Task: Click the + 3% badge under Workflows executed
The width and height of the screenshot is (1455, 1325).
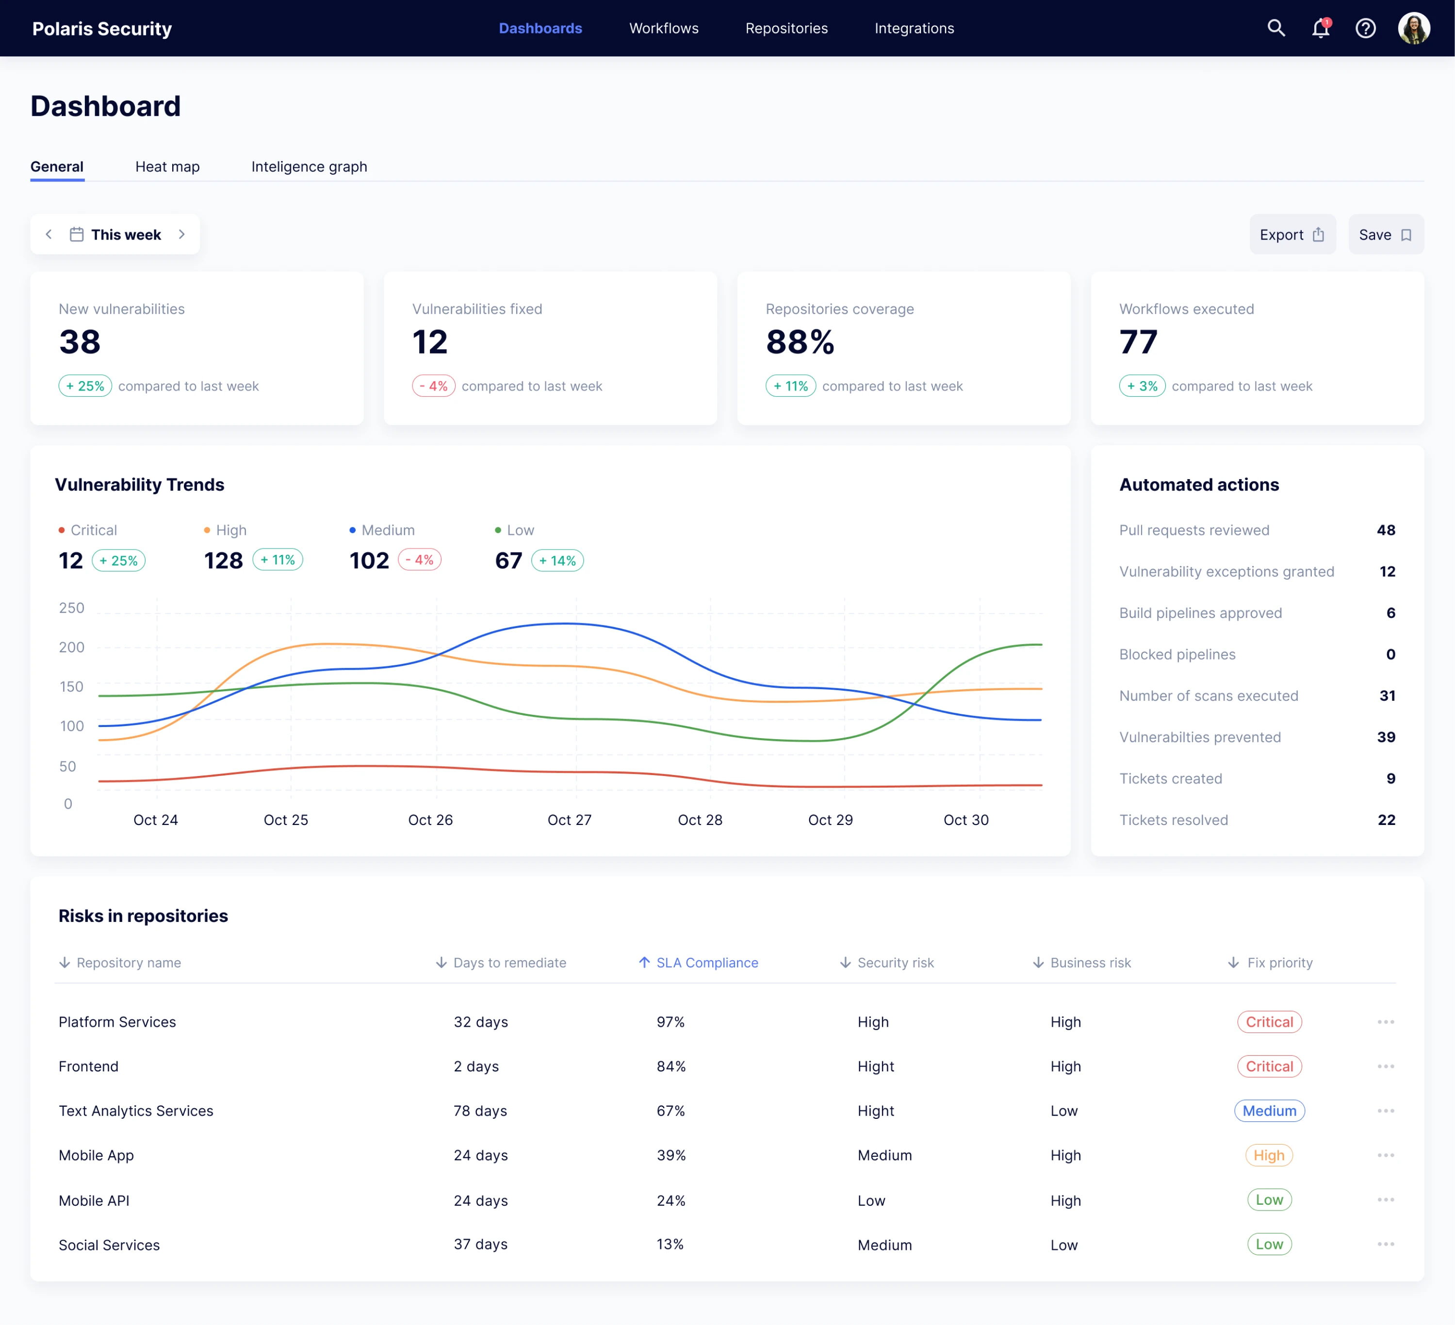Action: tap(1143, 386)
